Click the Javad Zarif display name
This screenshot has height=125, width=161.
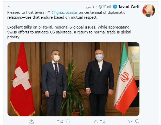pos(129,7)
